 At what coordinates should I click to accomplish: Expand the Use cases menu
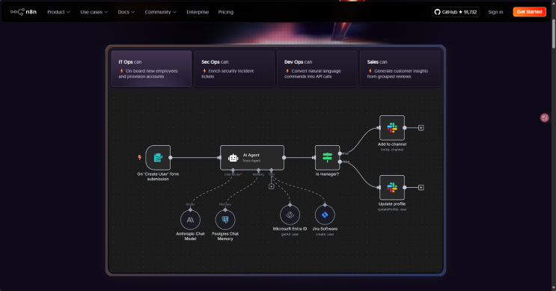click(x=94, y=12)
